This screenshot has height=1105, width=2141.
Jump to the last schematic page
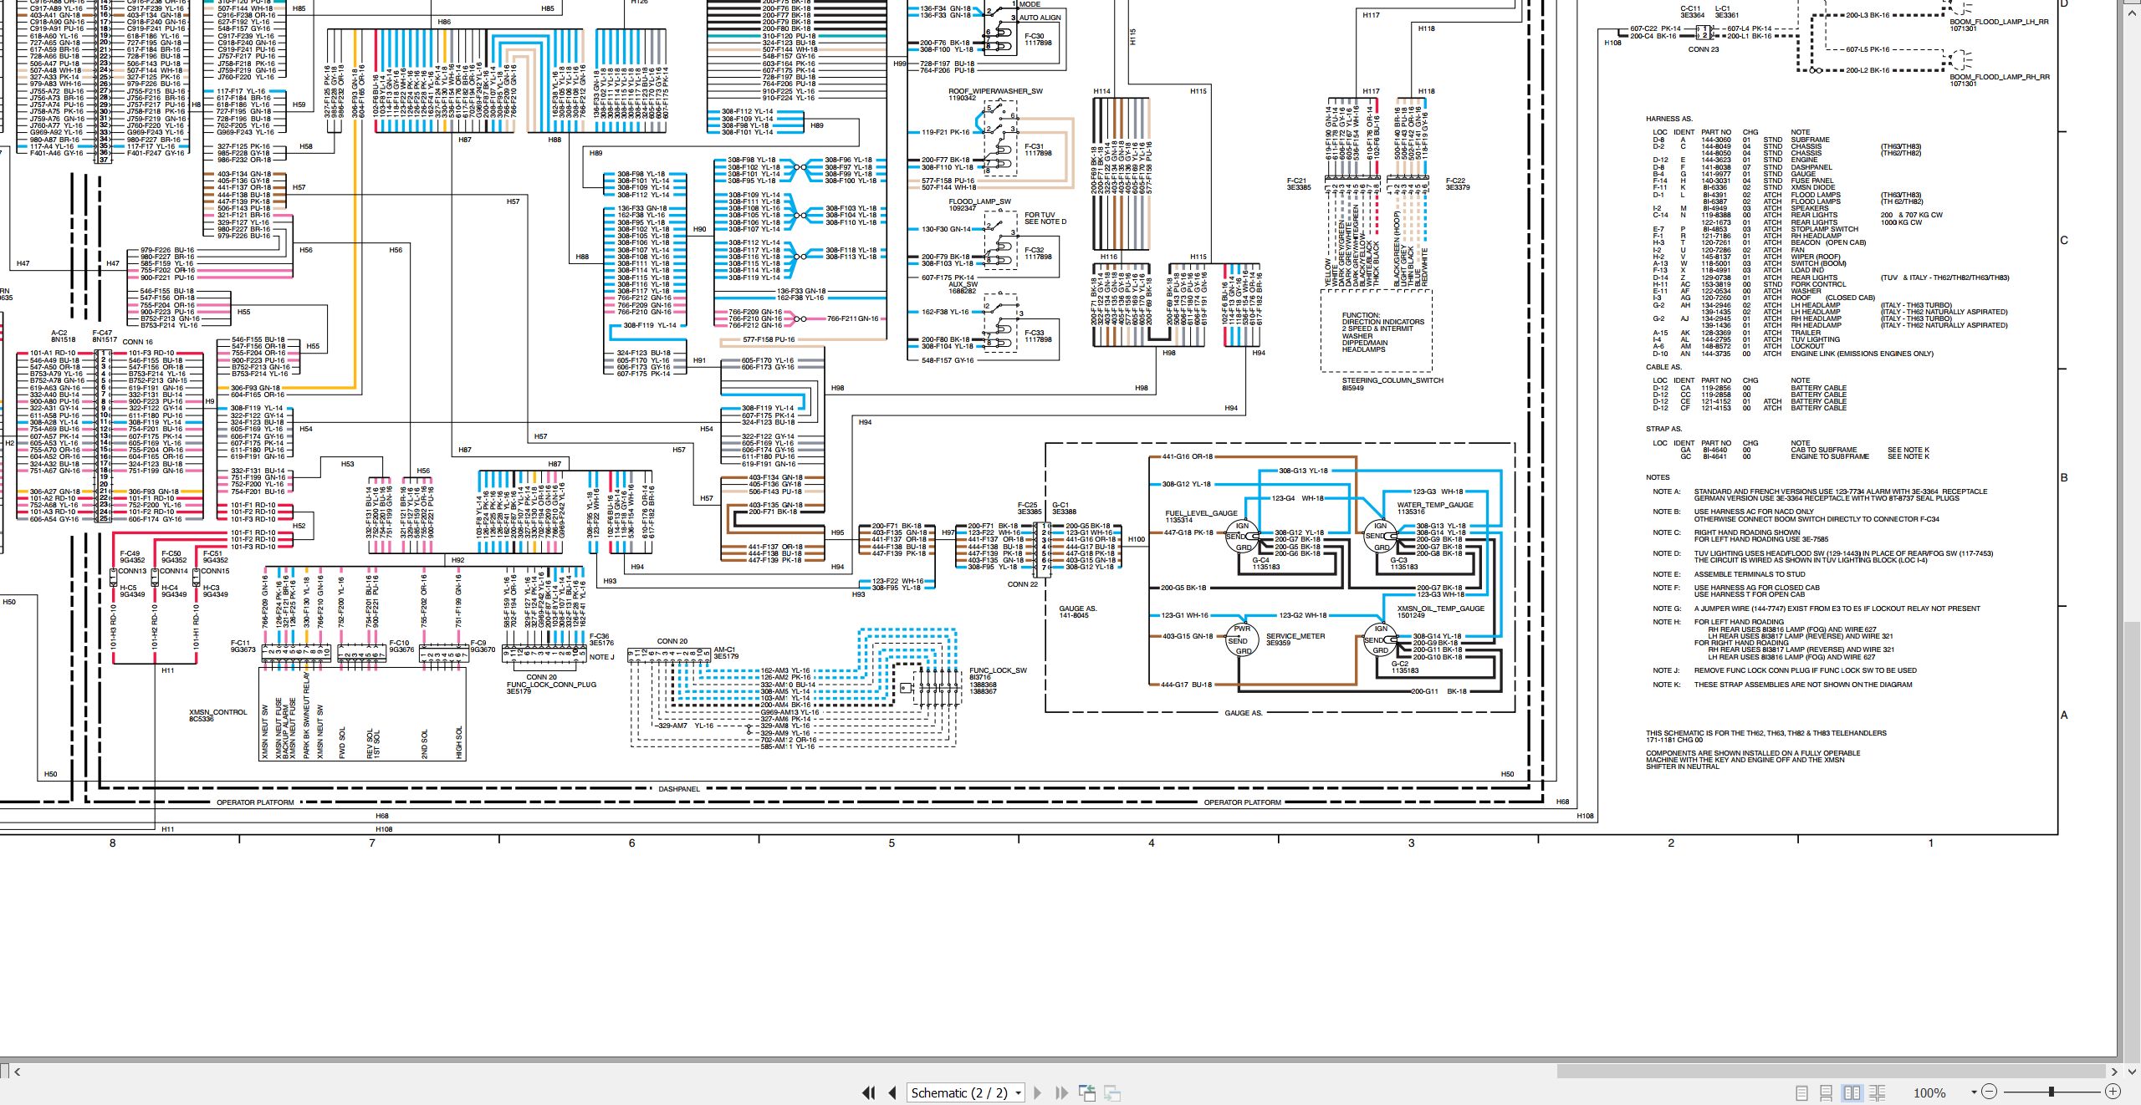tap(1061, 1092)
